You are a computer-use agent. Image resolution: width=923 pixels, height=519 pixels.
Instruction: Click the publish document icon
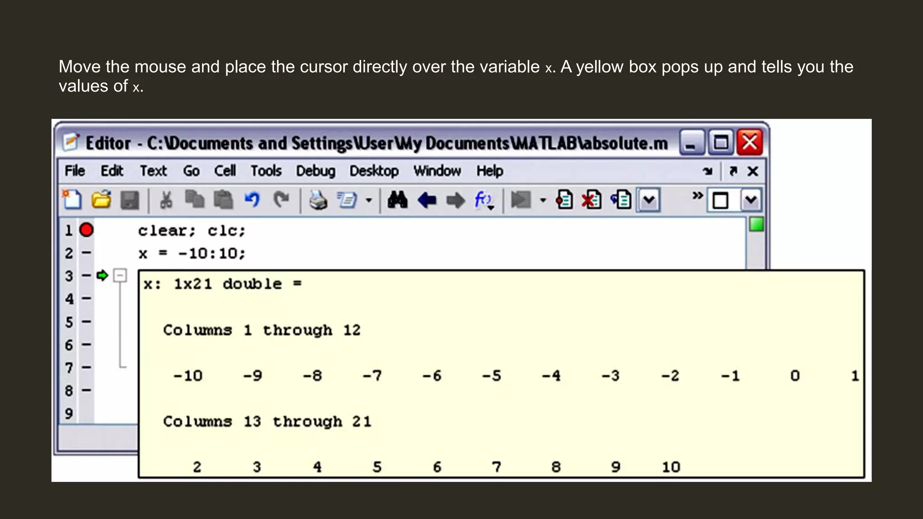point(347,200)
